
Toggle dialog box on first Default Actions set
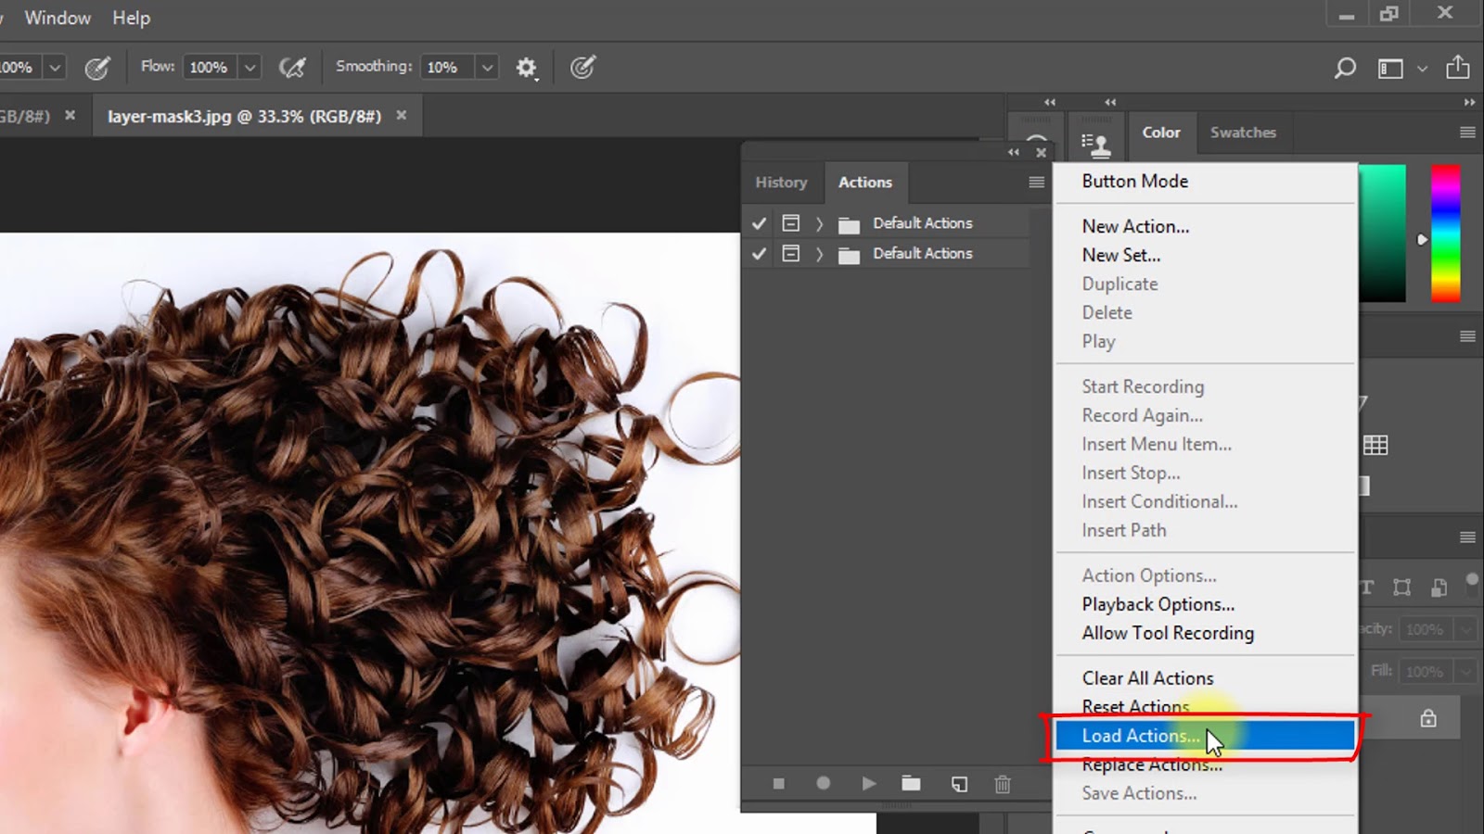(790, 223)
